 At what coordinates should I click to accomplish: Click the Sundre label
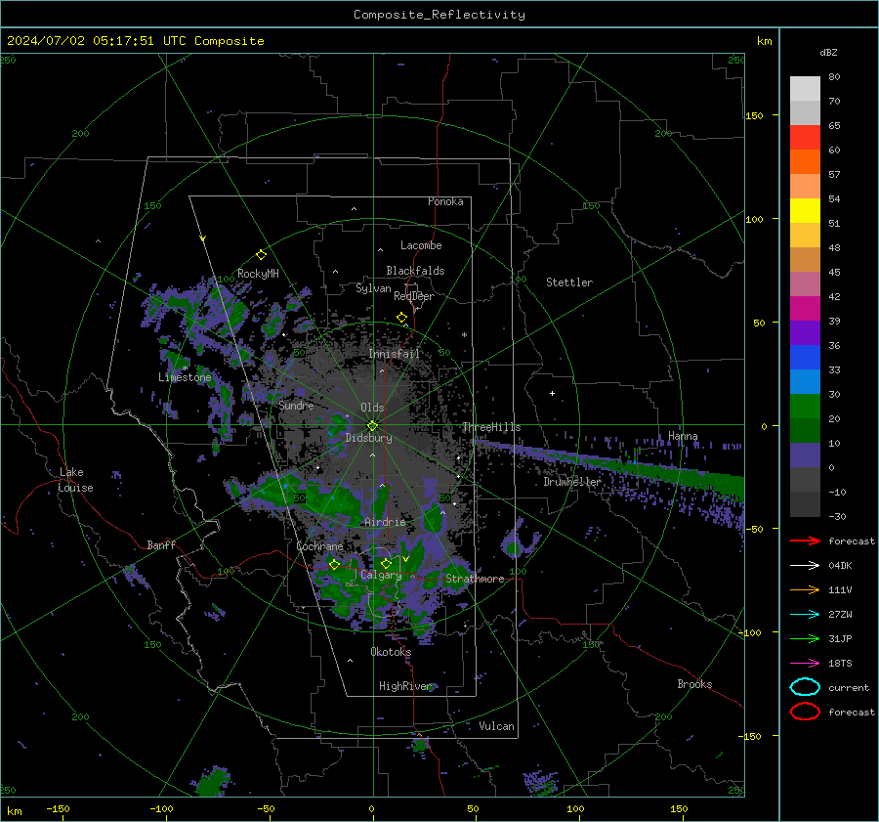tap(296, 405)
